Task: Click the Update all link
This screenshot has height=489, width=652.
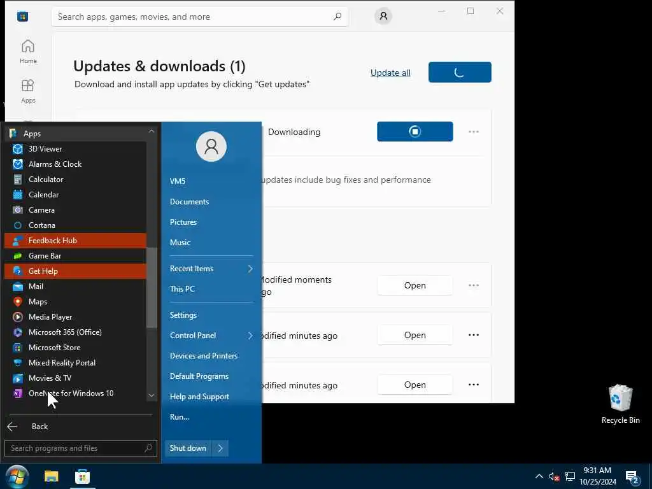Action: coord(390,73)
